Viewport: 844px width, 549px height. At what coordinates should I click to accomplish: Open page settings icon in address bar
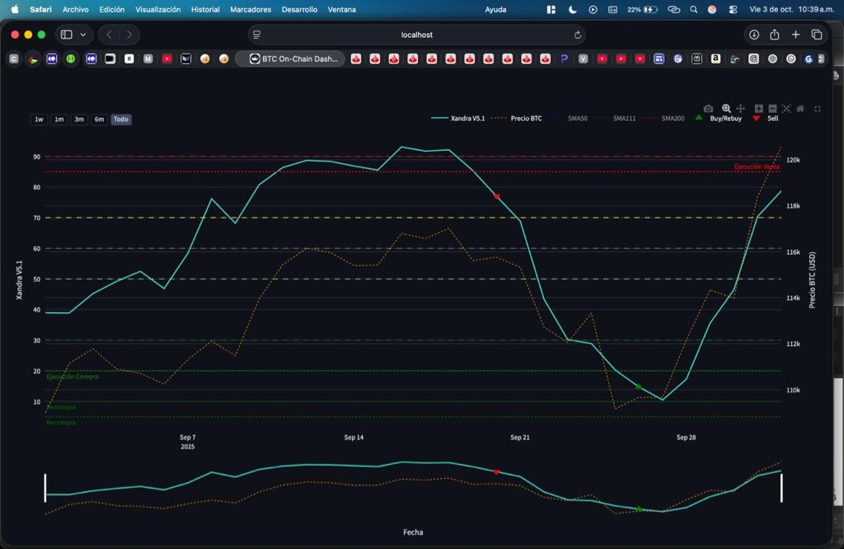[257, 35]
